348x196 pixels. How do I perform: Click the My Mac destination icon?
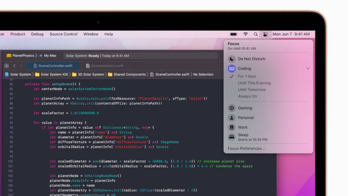(x=40, y=56)
